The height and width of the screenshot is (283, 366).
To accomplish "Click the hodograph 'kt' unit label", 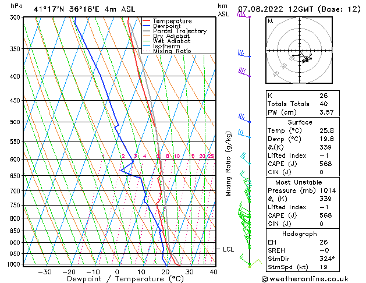I will click(271, 21).
